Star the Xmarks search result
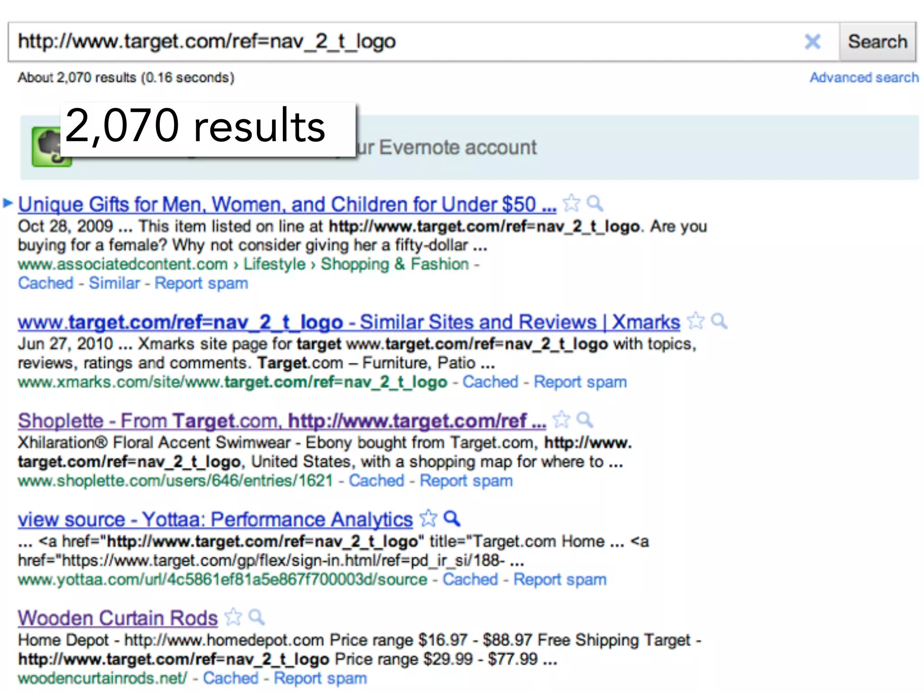The height and width of the screenshot is (693, 924). tap(695, 321)
